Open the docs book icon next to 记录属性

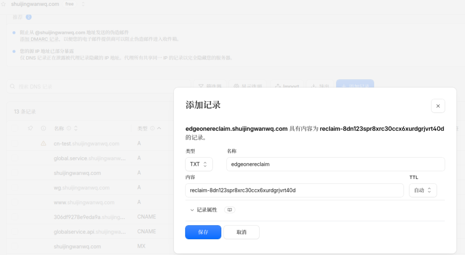(229, 210)
